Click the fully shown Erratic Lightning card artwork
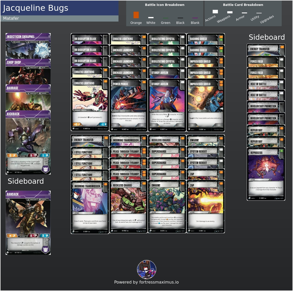Viewport: 293px width, 291px height. (x=90, y=97)
